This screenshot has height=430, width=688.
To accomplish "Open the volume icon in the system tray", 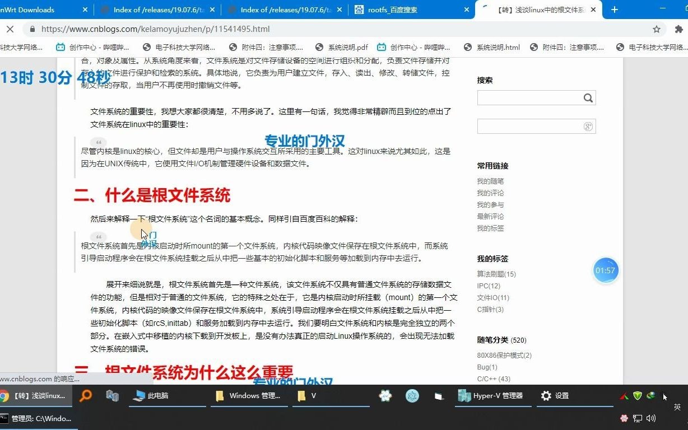I will click(652, 418).
